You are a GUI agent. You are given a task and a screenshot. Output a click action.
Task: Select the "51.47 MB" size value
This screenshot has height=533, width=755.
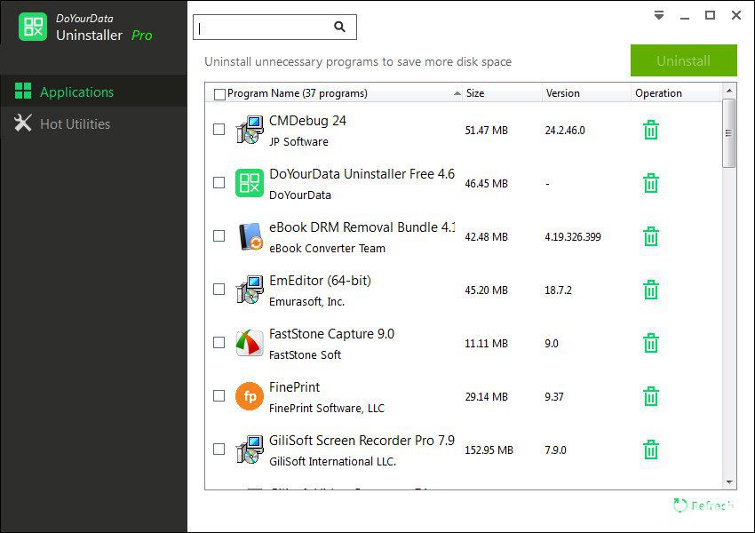point(487,131)
